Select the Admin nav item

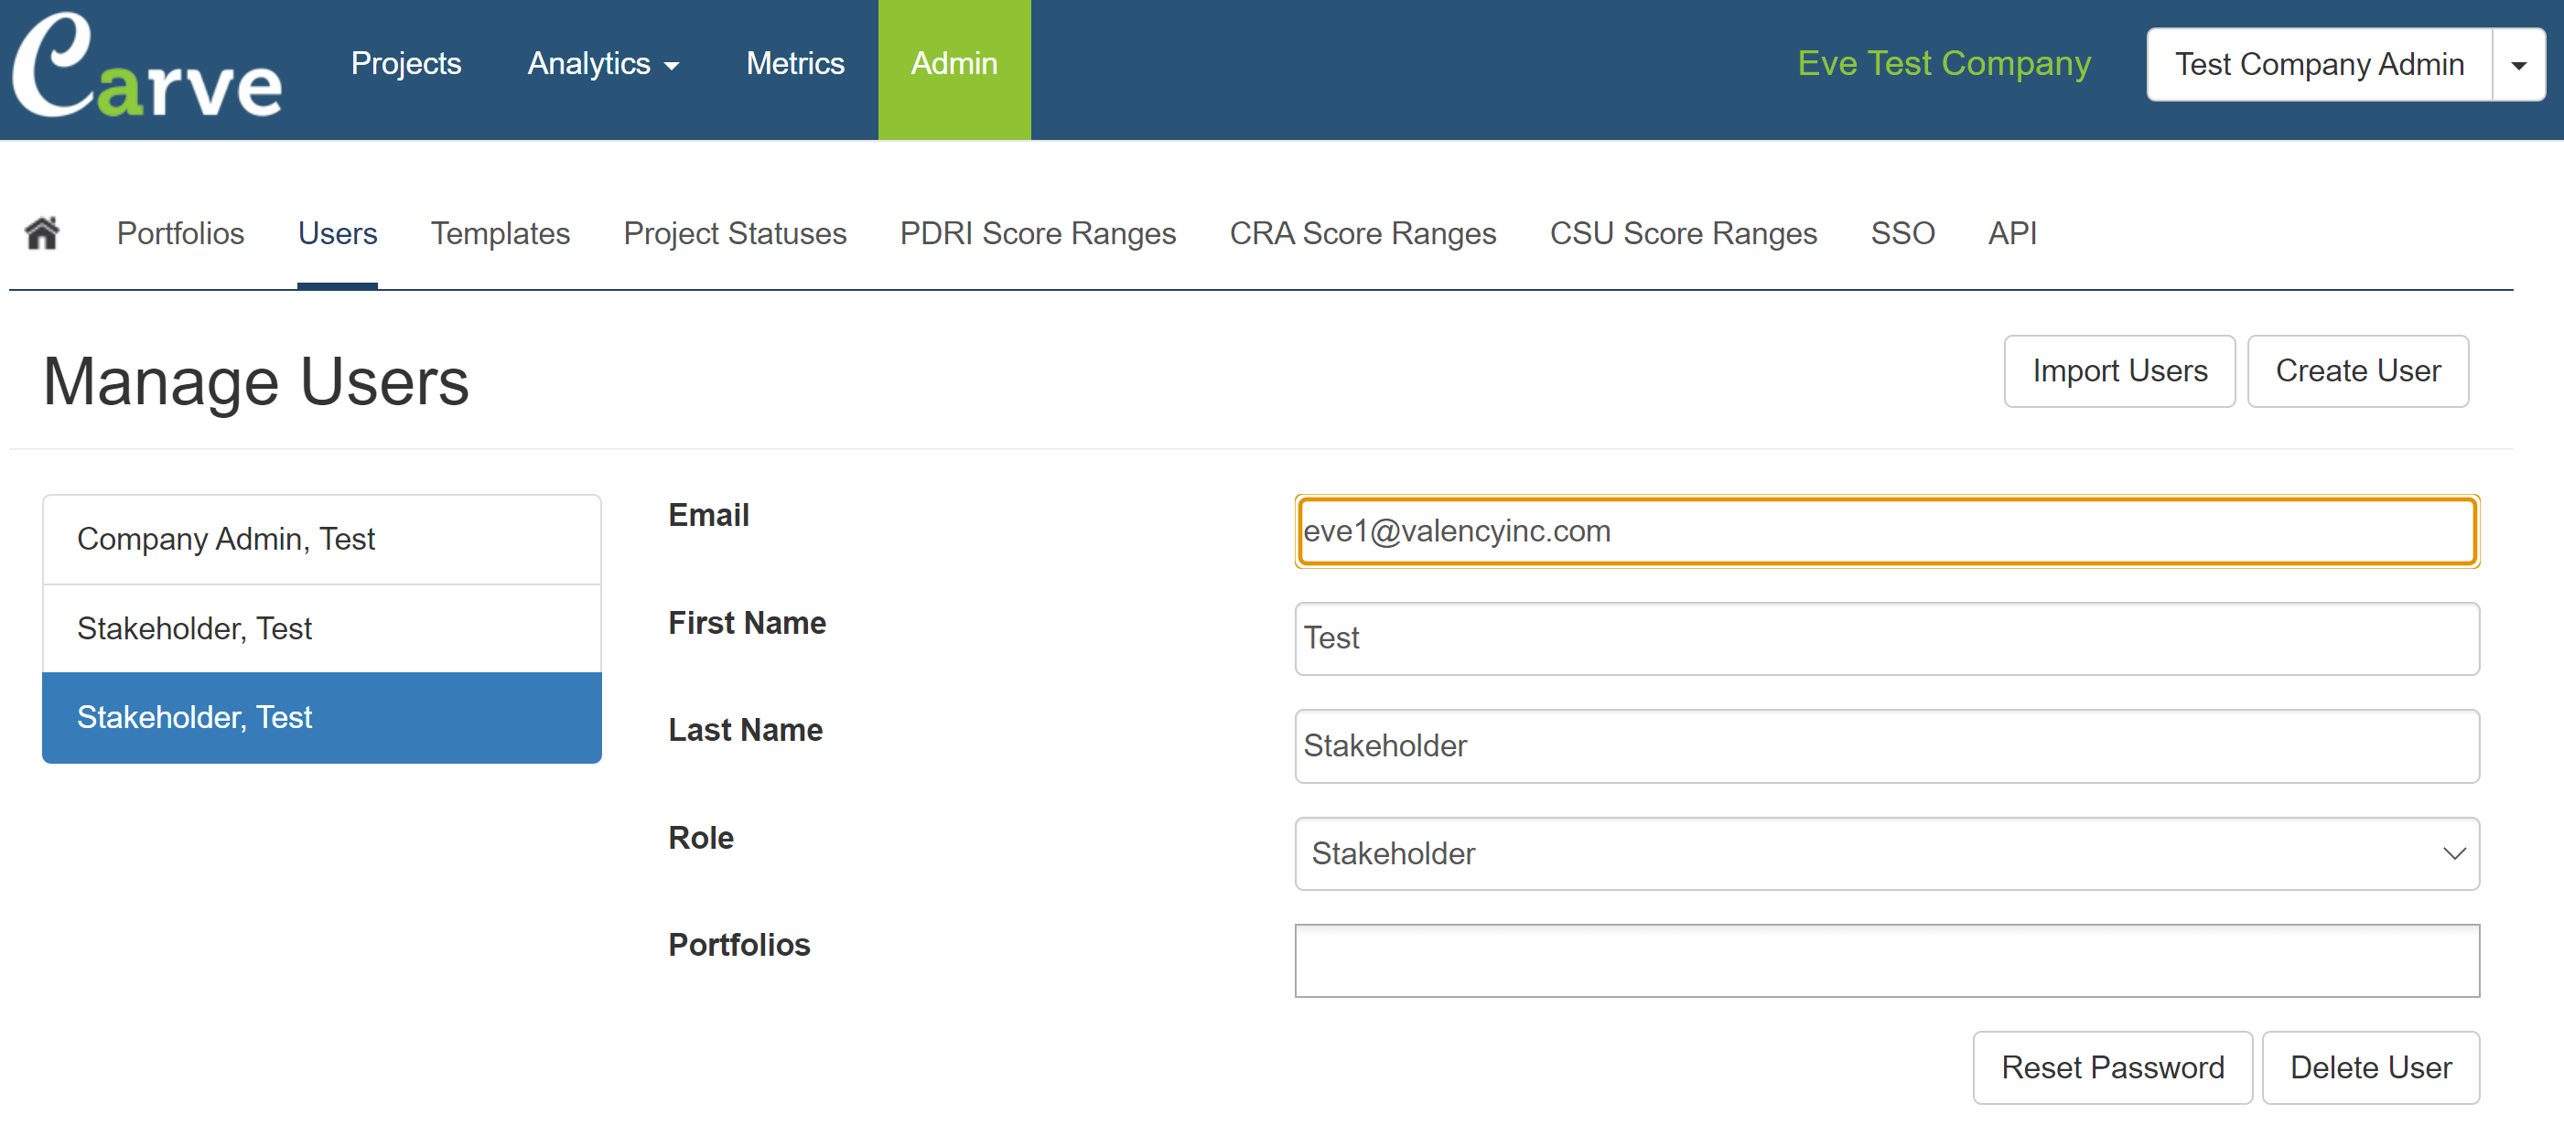coord(953,69)
